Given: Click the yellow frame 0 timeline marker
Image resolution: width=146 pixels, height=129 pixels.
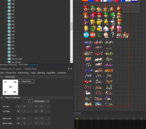Looking at the screenshot, I should pyautogui.click(x=77, y=119).
